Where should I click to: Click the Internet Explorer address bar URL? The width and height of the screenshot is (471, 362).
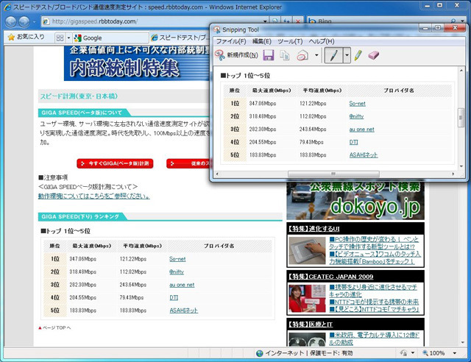[x=95, y=21]
